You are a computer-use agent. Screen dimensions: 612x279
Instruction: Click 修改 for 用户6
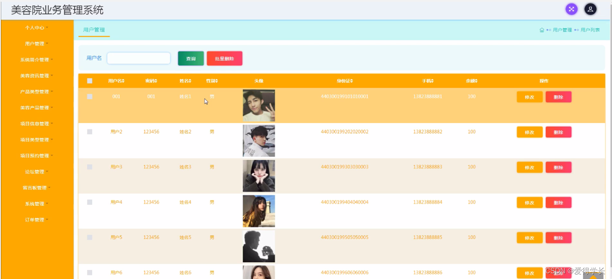point(530,273)
